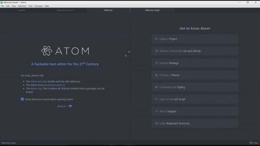Open the Selection menu

(x=22, y=6)
